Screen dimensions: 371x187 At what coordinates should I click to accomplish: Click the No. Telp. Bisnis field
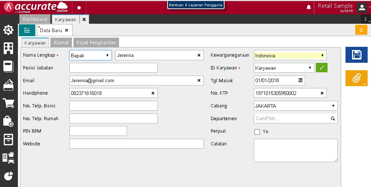click(x=113, y=106)
